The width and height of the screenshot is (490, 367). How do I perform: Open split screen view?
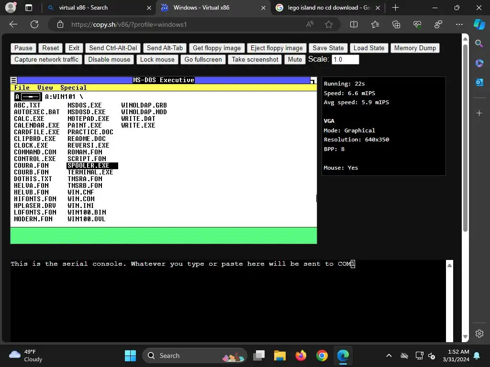(354, 24)
